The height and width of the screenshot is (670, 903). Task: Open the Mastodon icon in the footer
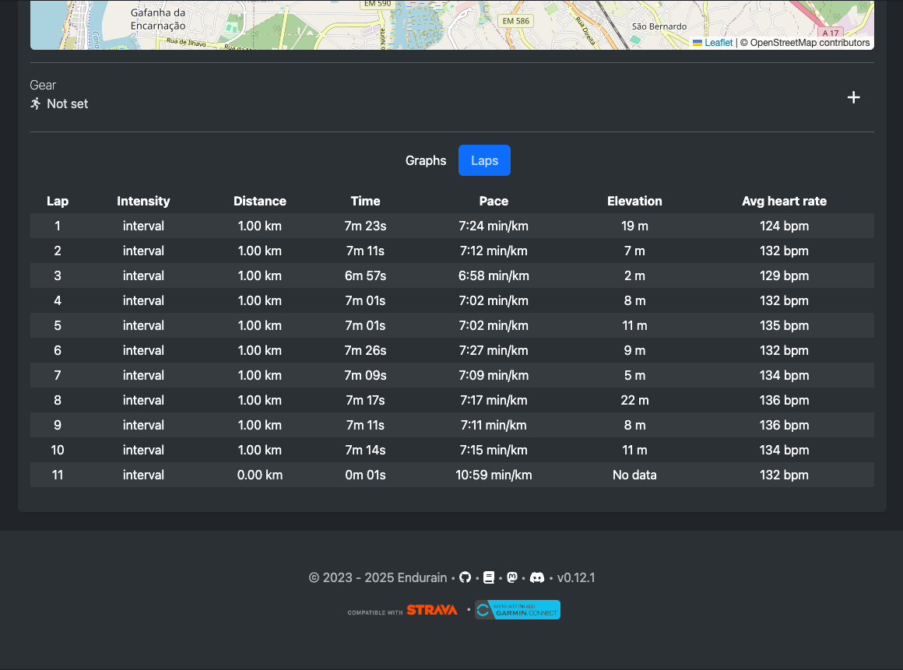click(x=512, y=577)
